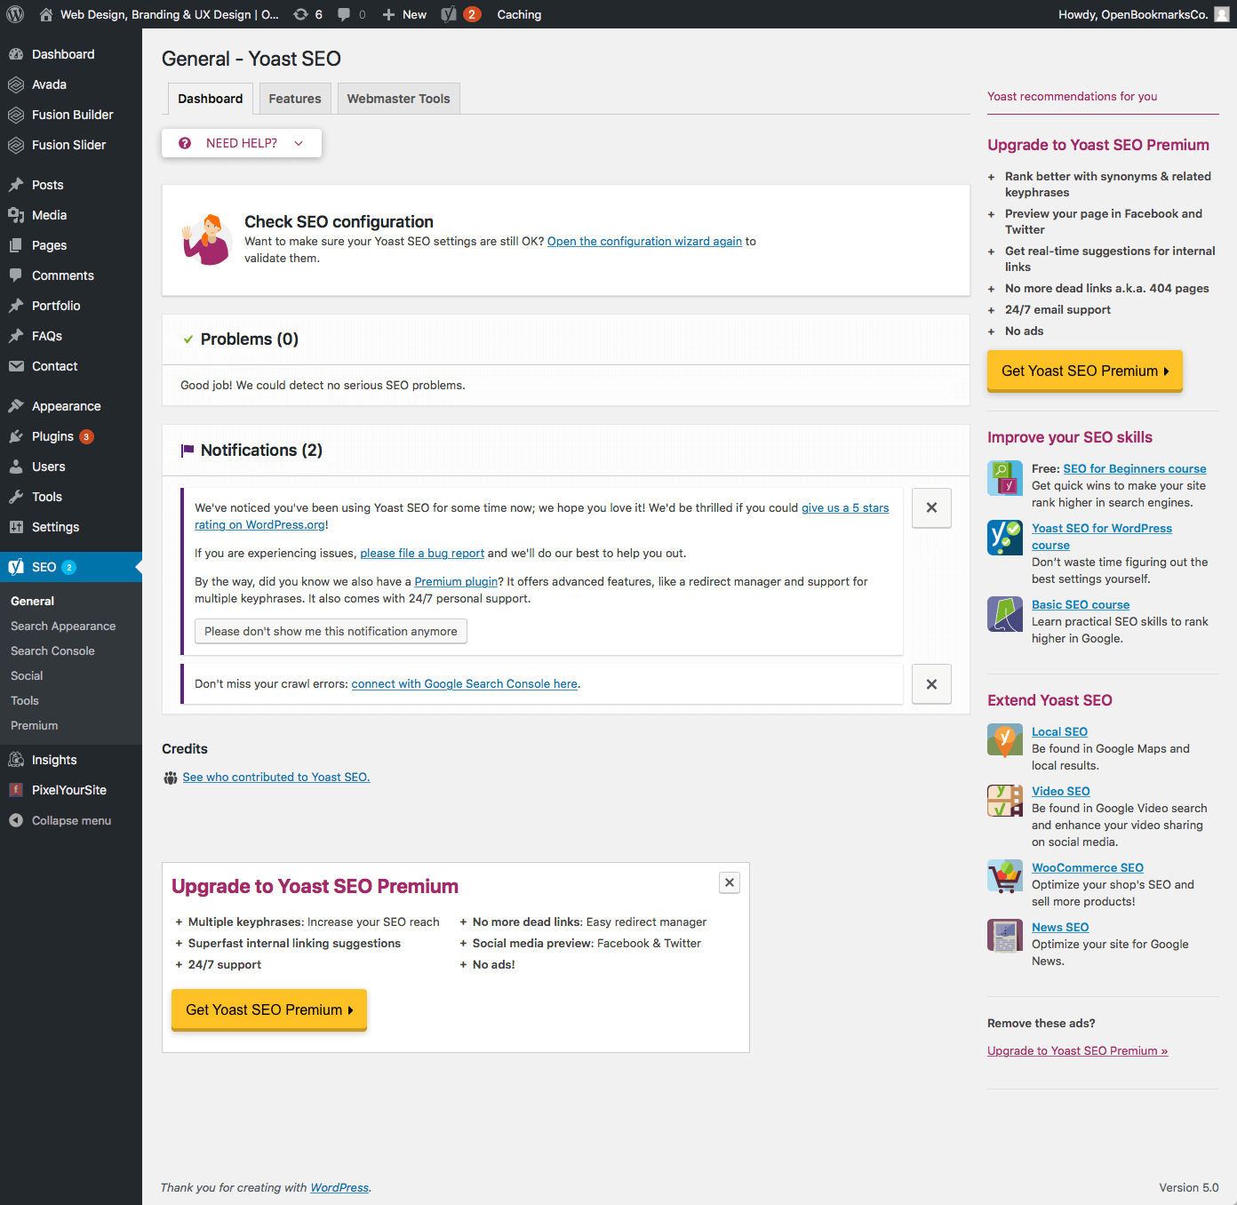Open the comments bubble in admin bar
Viewport: 1237px width, 1205px height.
(344, 14)
